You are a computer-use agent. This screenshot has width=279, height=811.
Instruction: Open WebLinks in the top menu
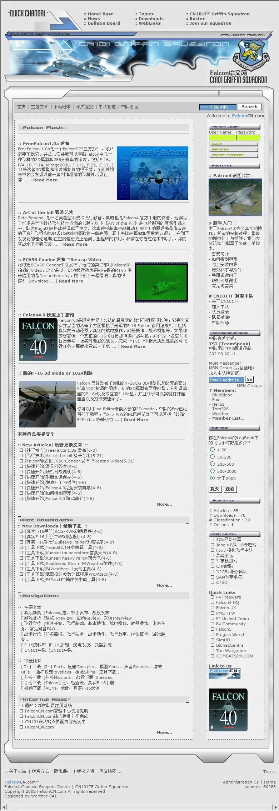tap(150, 23)
